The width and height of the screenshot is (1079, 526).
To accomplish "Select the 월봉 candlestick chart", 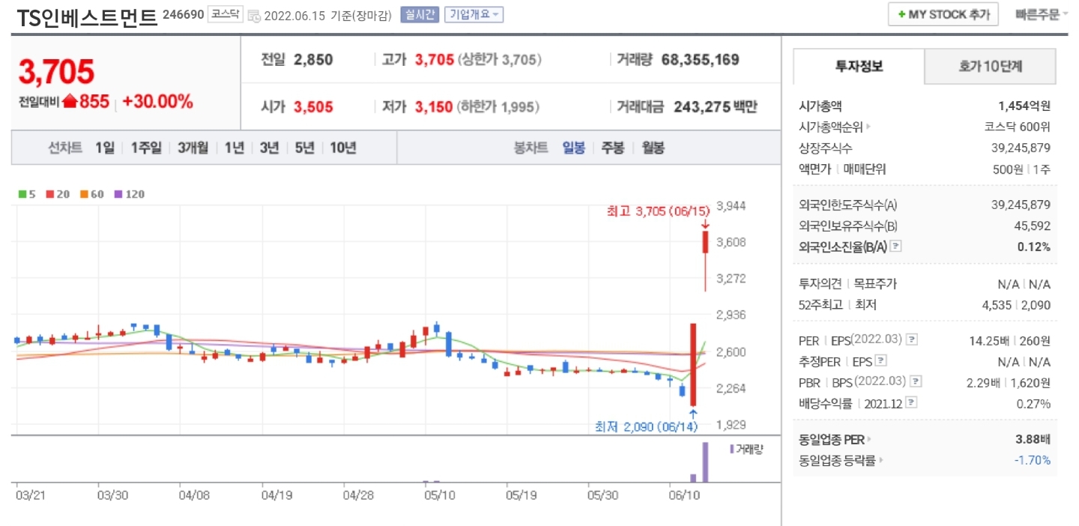I will 653,148.
